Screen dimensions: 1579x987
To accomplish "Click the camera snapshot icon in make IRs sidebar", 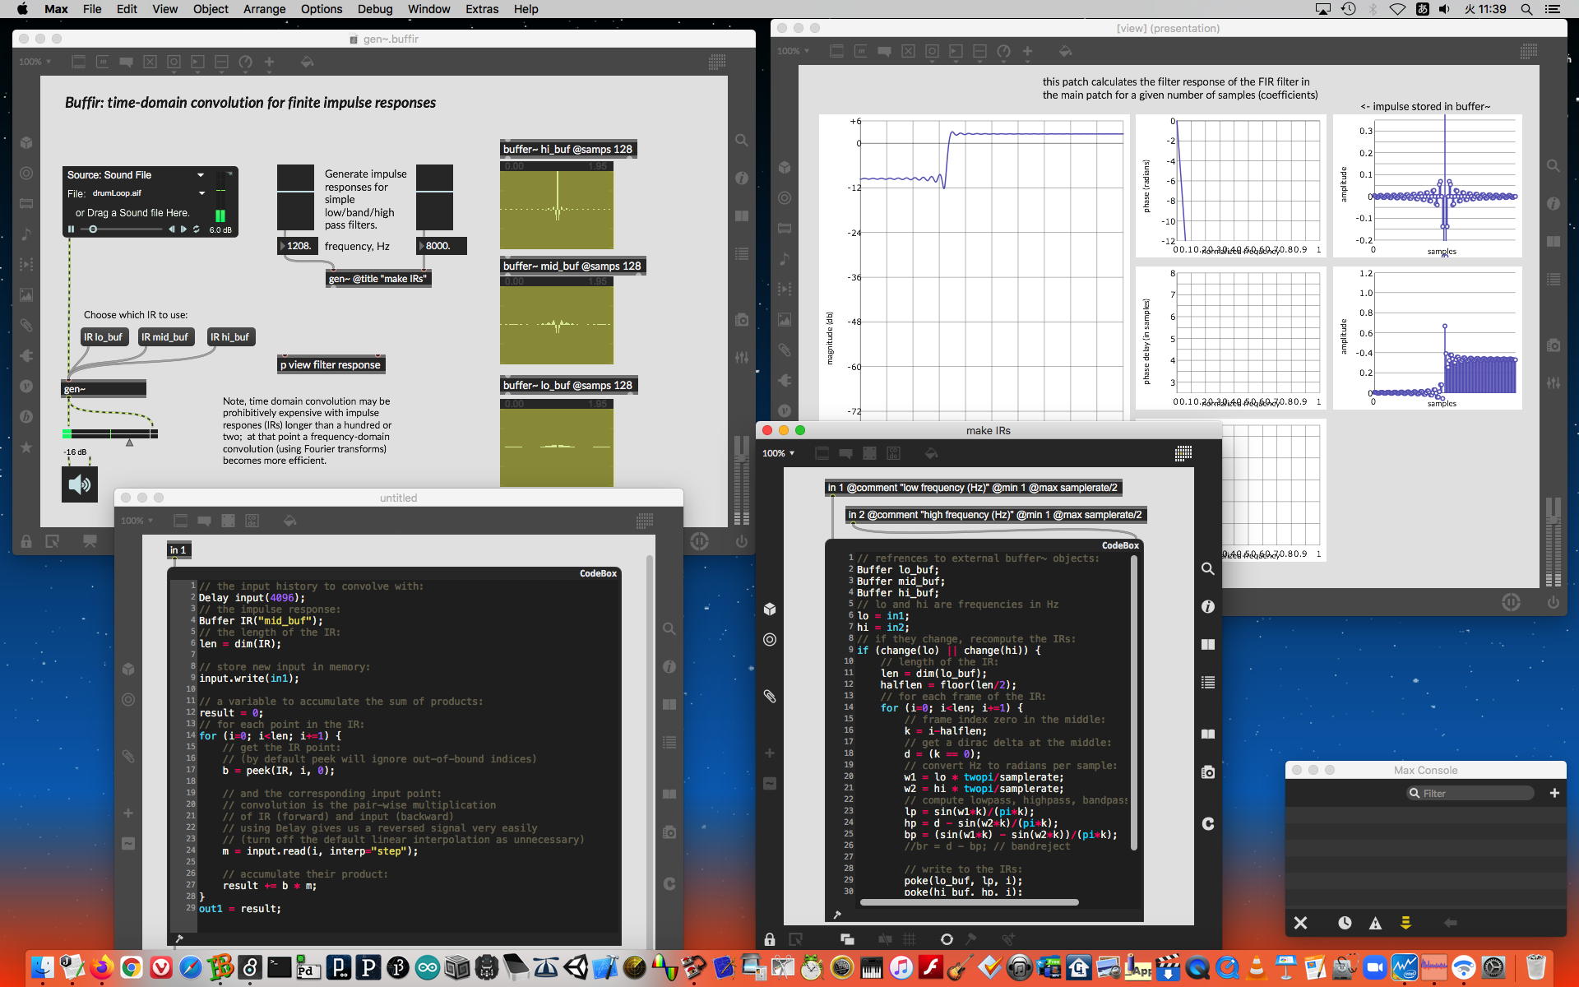I will [x=1207, y=772].
